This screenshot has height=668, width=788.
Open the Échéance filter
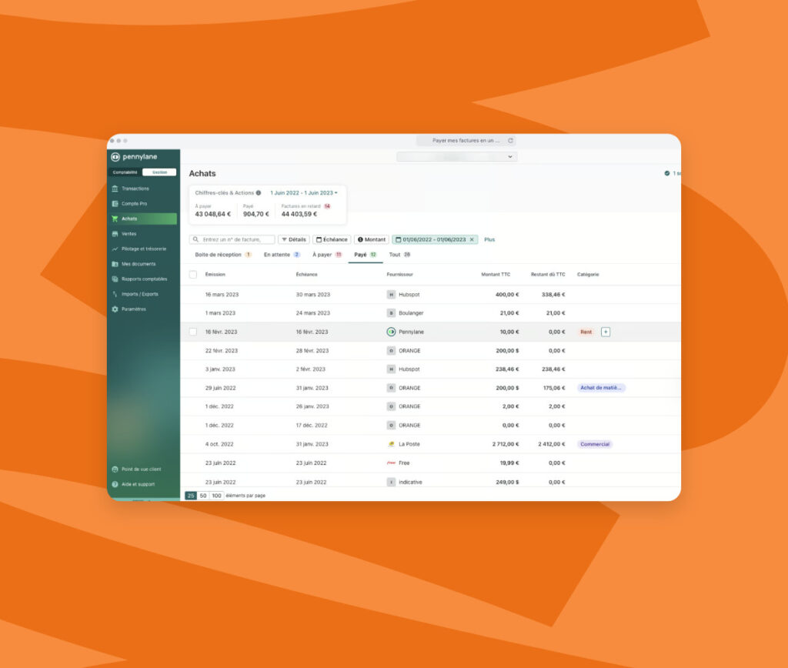pyautogui.click(x=332, y=239)
